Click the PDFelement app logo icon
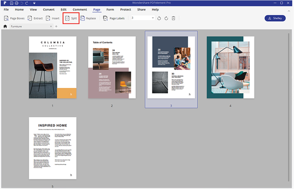 [5, 3]
